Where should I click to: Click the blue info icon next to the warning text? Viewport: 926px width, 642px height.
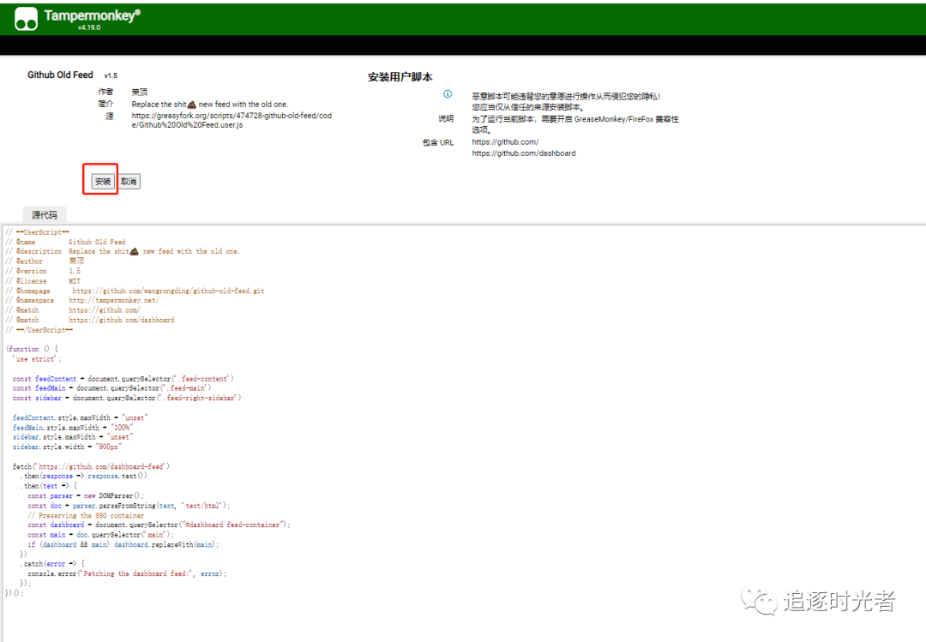(x=447, y=94)
